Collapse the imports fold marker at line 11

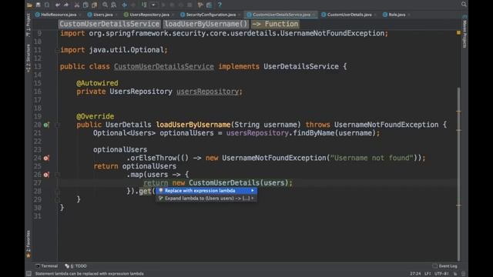57,50
